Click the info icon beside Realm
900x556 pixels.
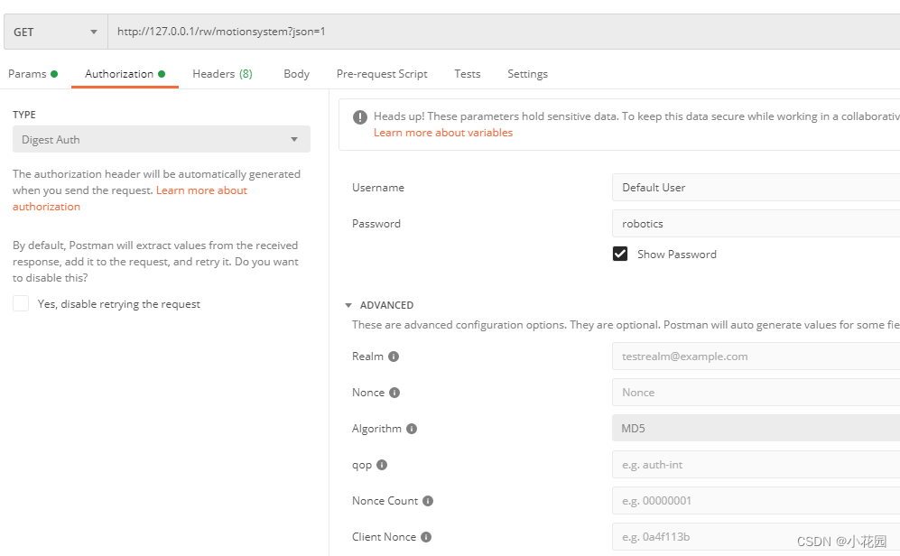point(394,357)
